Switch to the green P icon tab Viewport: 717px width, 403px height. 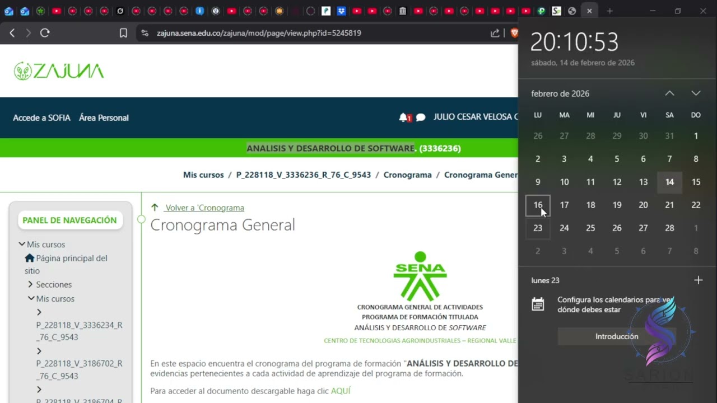tap(541, 11)
